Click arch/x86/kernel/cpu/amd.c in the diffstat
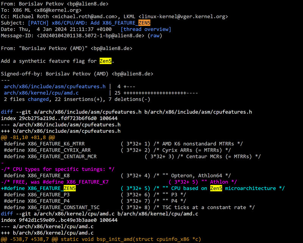Image resolution: width=303 pixels, height=243 pixels. tap(41, 93)
